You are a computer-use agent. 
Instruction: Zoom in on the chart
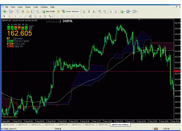100,11
